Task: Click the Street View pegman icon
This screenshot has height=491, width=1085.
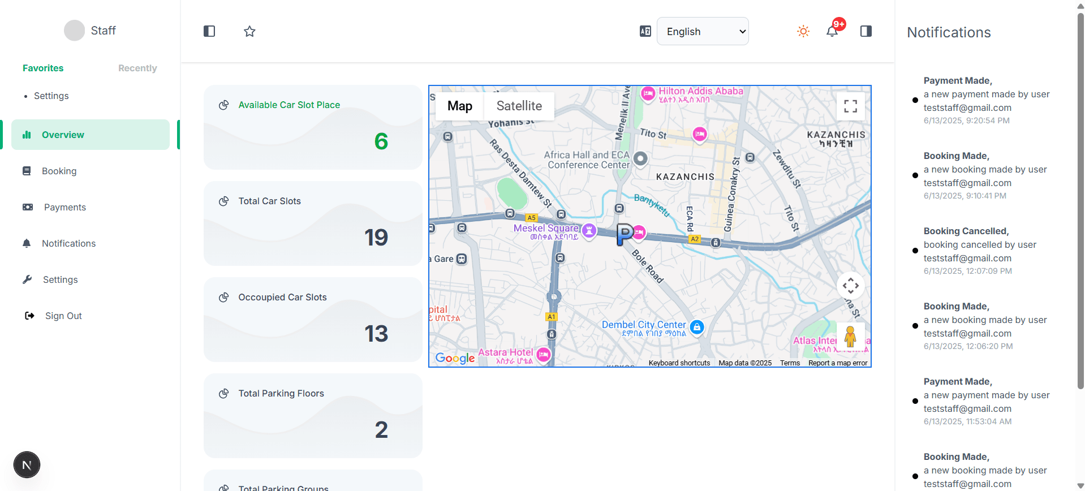Action: [850, 337]
